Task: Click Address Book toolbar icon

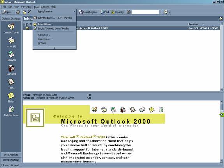Action: coord(128,12)
